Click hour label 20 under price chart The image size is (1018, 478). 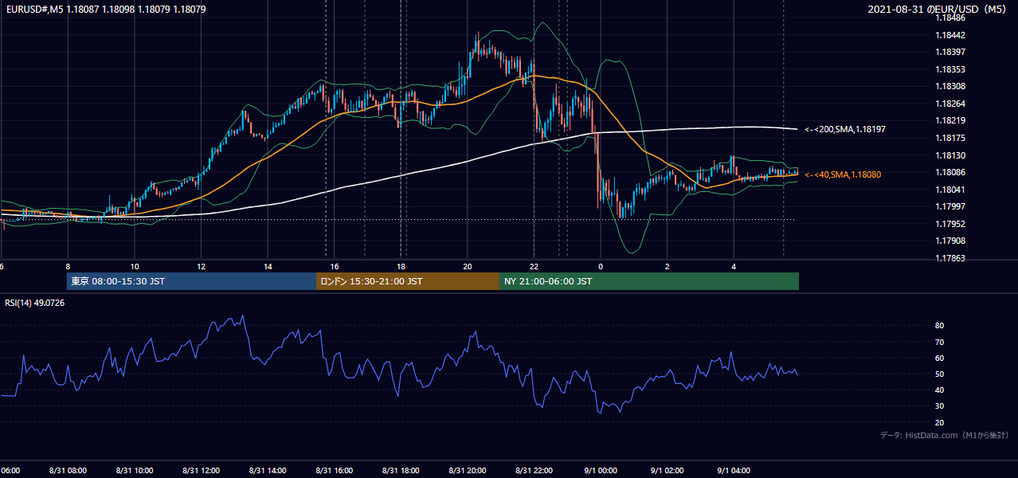click(468, 267)
